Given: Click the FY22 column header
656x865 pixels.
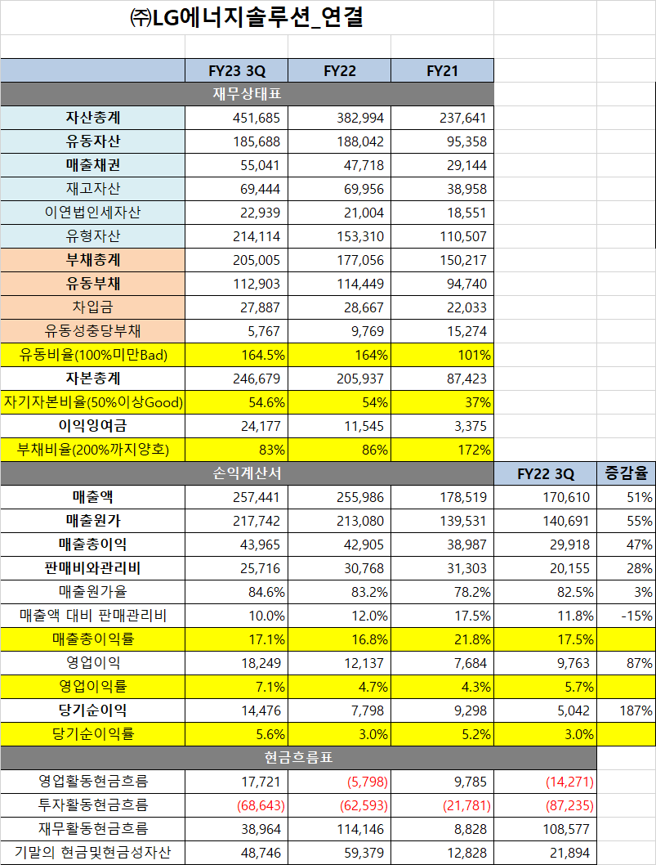Looking at the screenshot, I should click(341, 70).
